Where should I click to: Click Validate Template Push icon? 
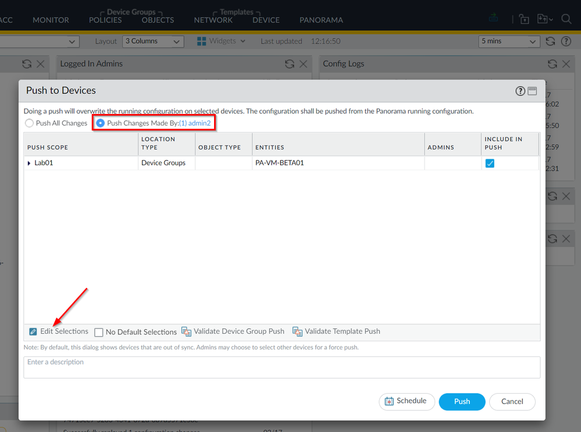[298, 331]
